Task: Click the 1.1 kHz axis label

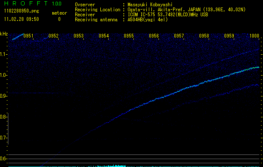Action: coord(3,54)
